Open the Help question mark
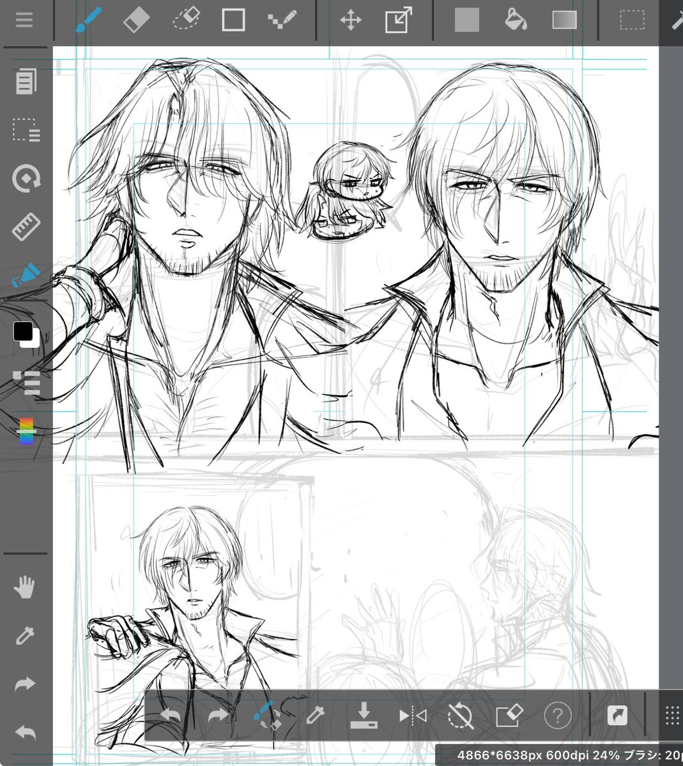 [557, 716]
